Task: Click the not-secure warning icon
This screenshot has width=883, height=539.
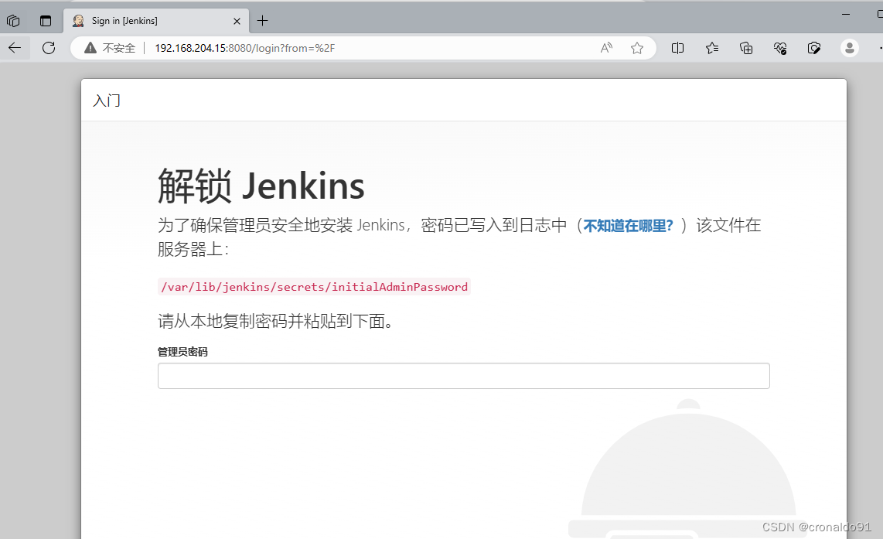Action: 90,48
